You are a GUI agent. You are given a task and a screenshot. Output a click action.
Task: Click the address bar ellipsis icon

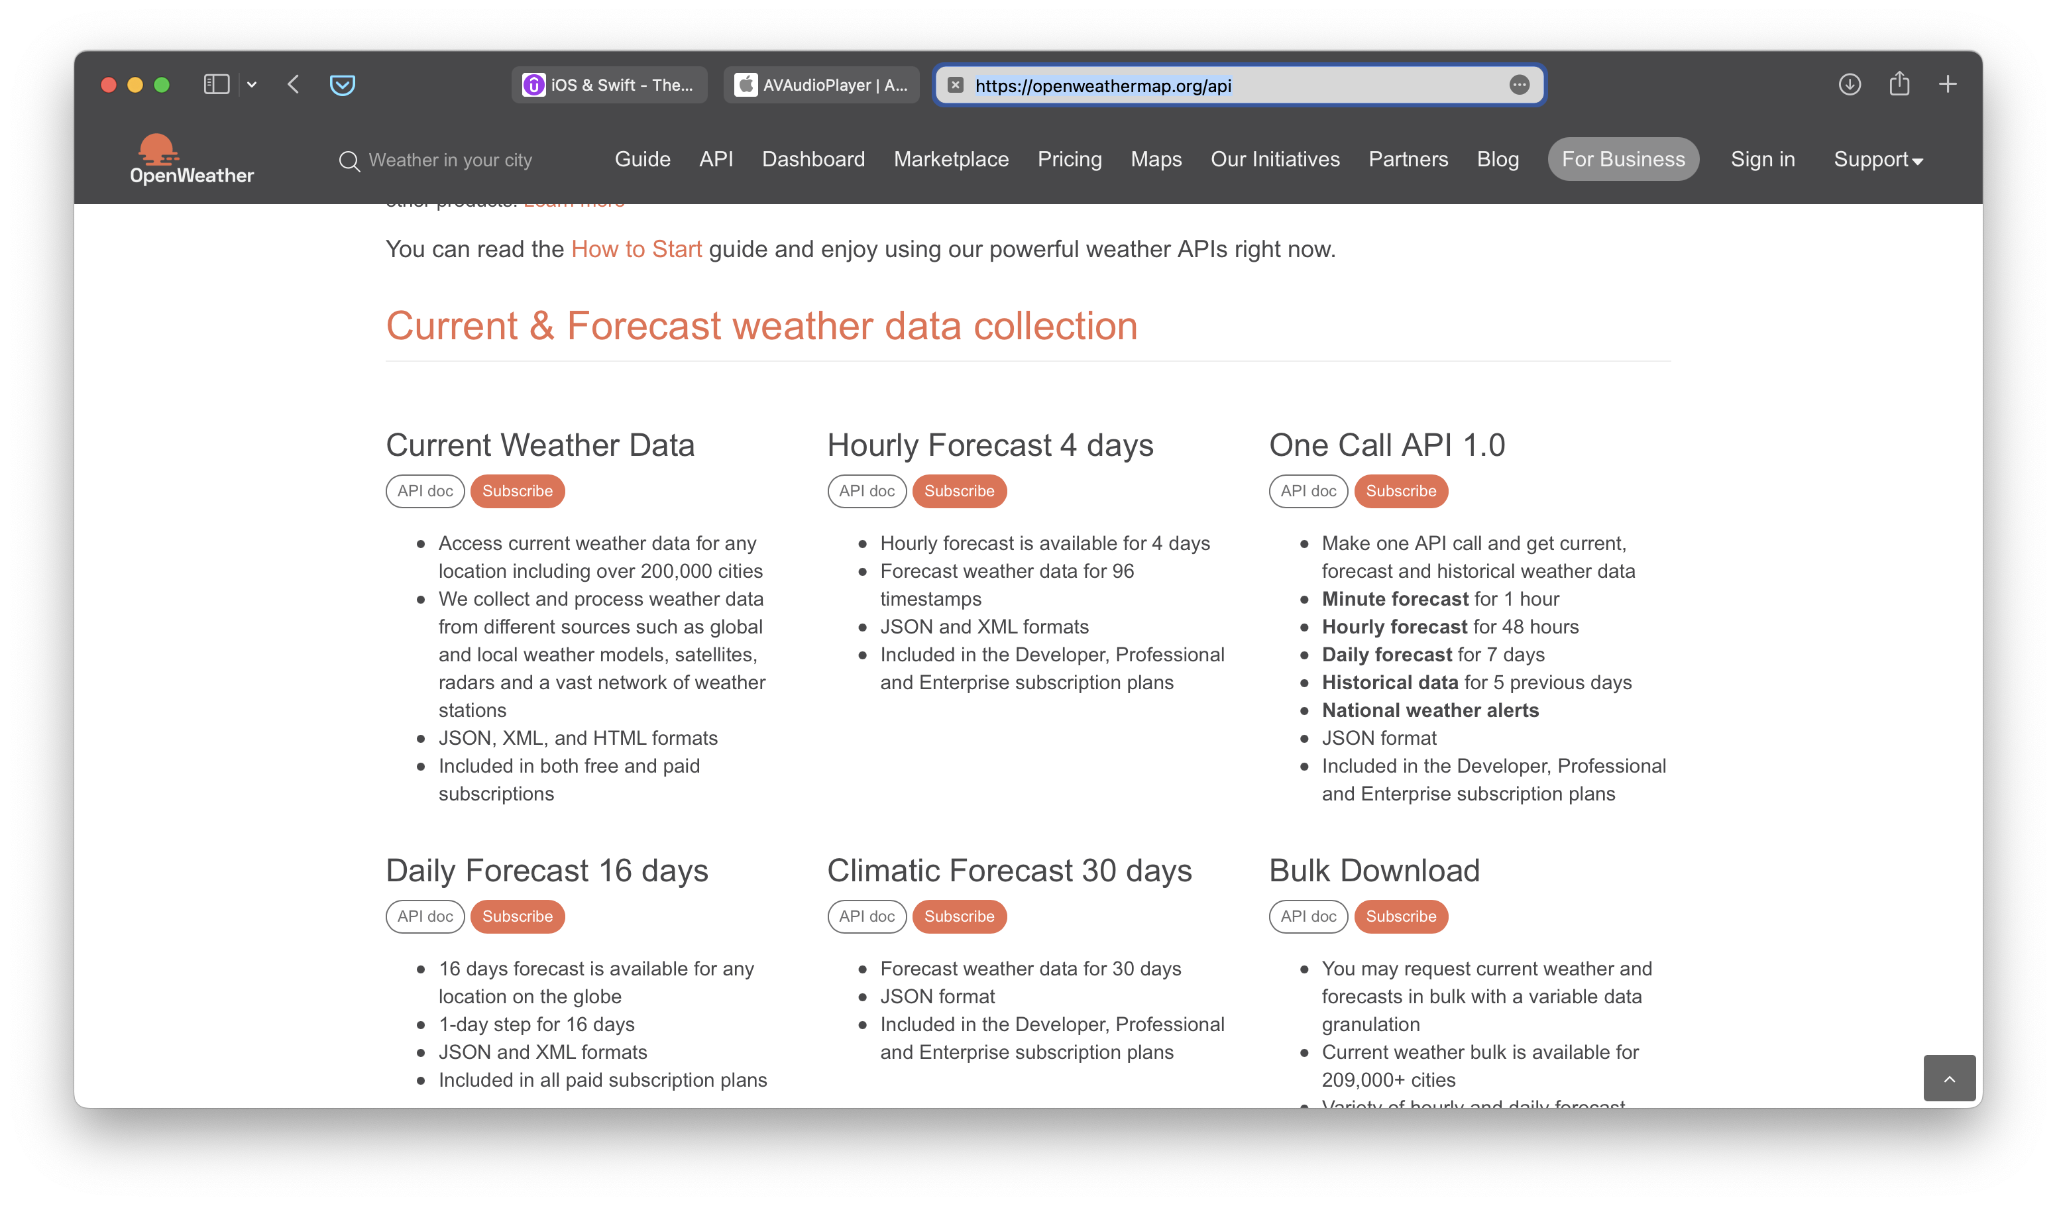1519,85
